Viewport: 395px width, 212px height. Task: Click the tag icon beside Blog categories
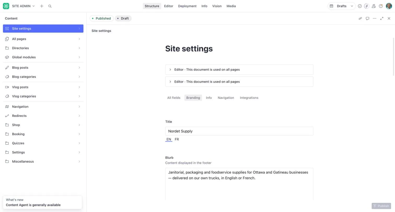click(7, 77)
